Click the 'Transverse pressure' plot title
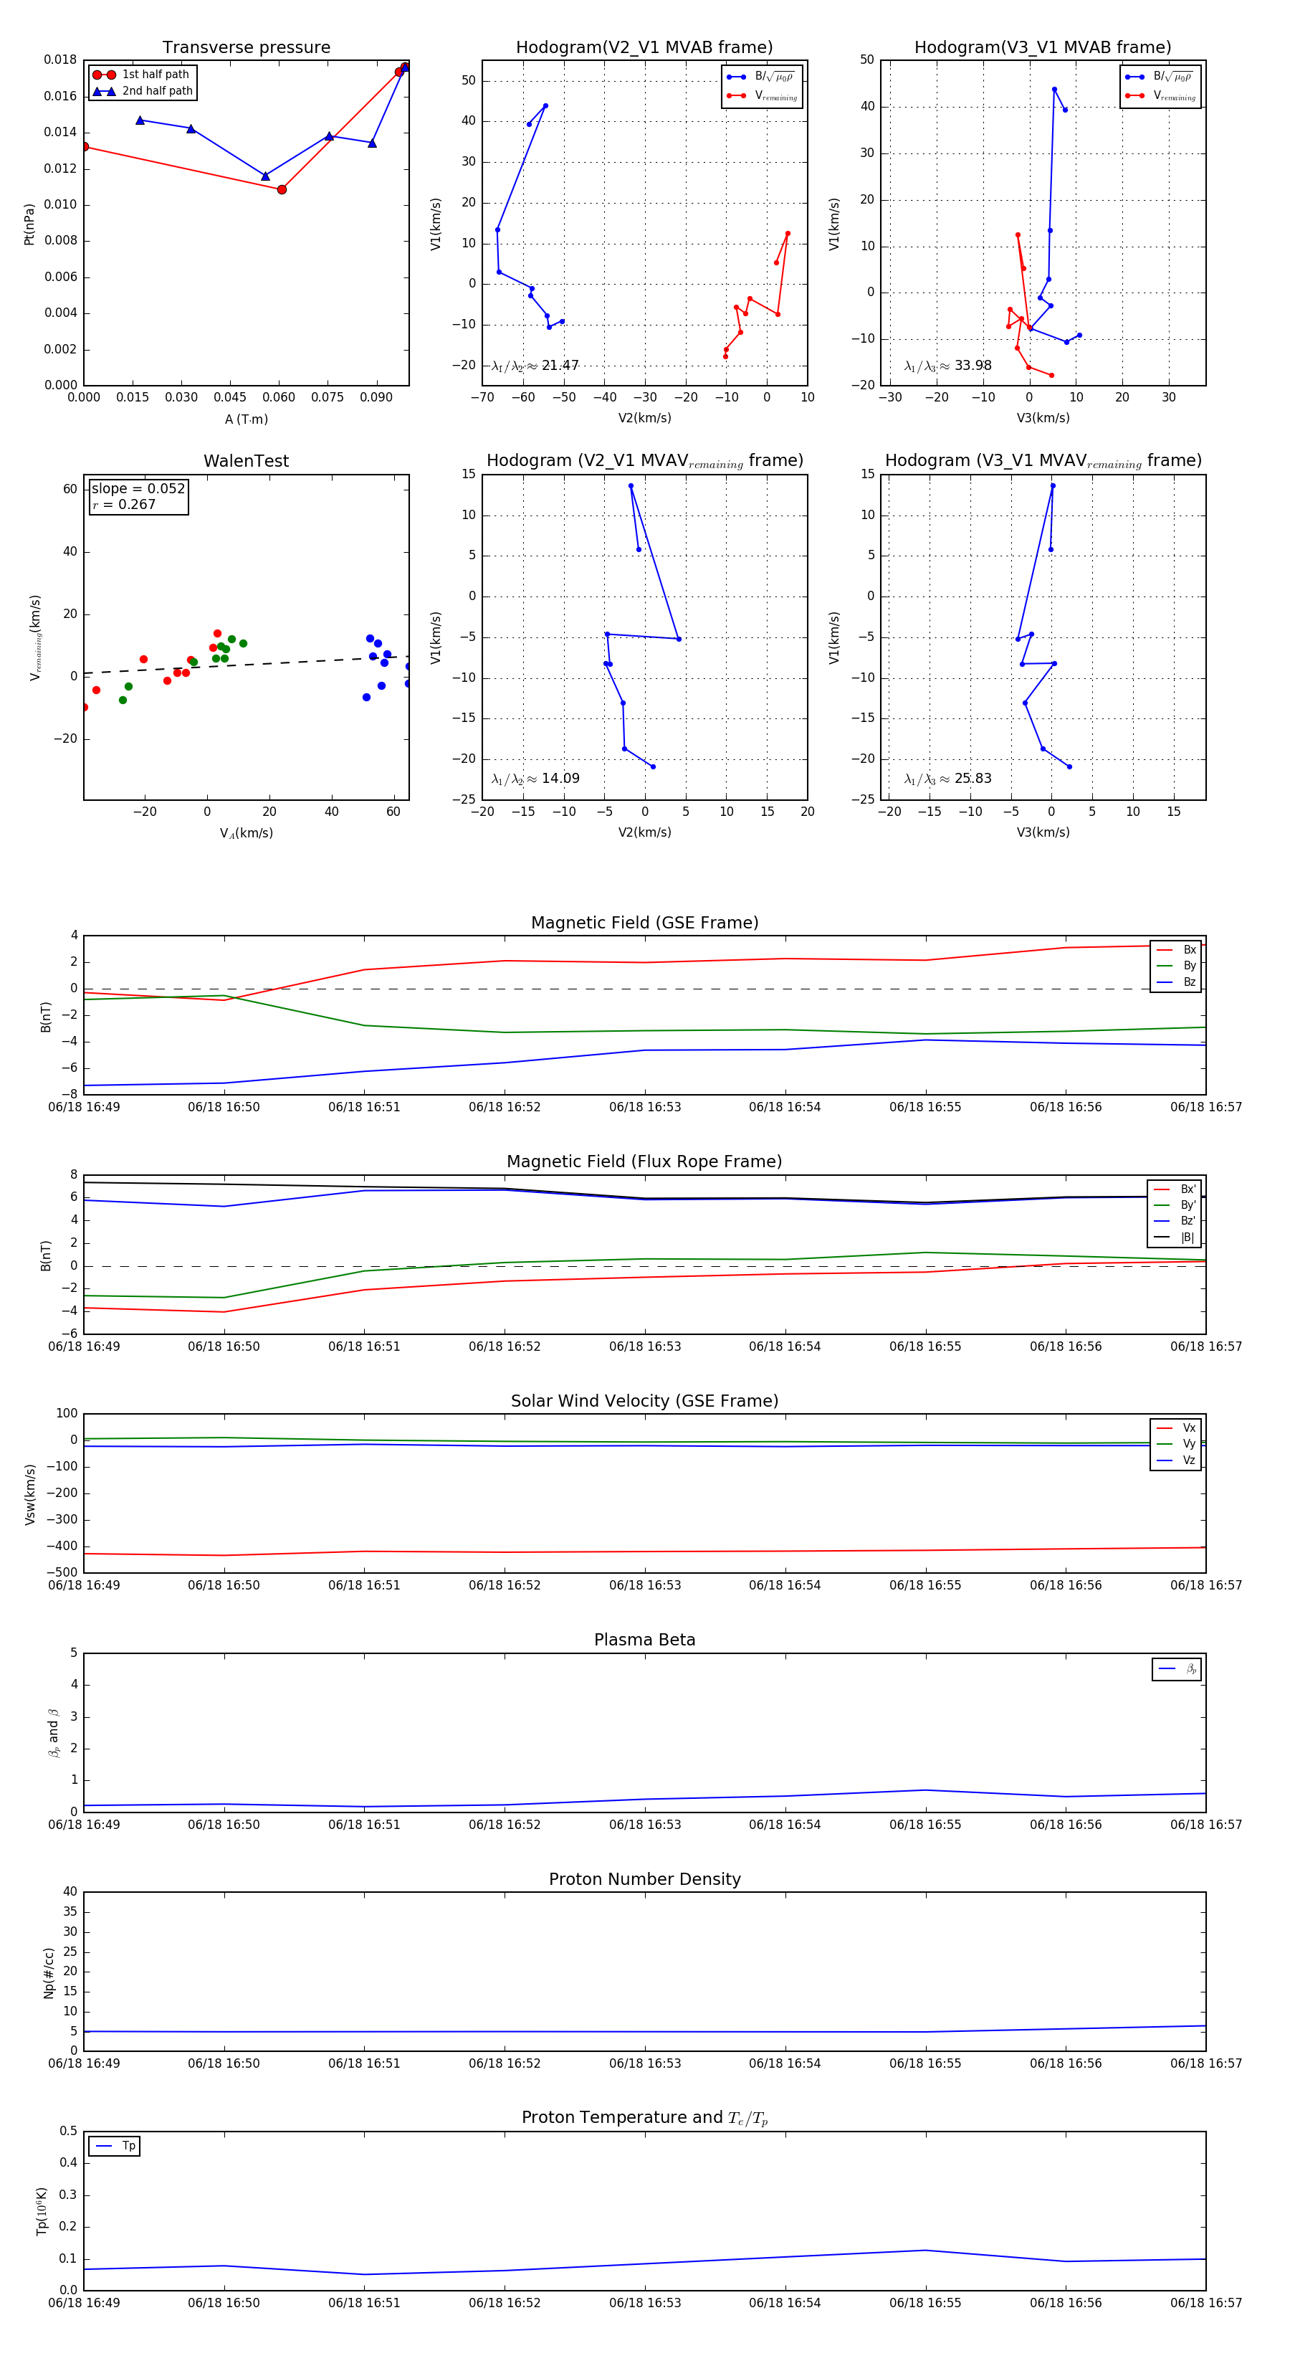Image resolution: width=1290 pixels, height=2366 pixels. tap(246, 48)
